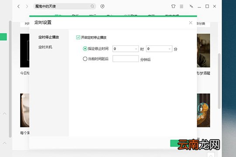Click the 分钟后 delay input field

click(x=125, y=59)
